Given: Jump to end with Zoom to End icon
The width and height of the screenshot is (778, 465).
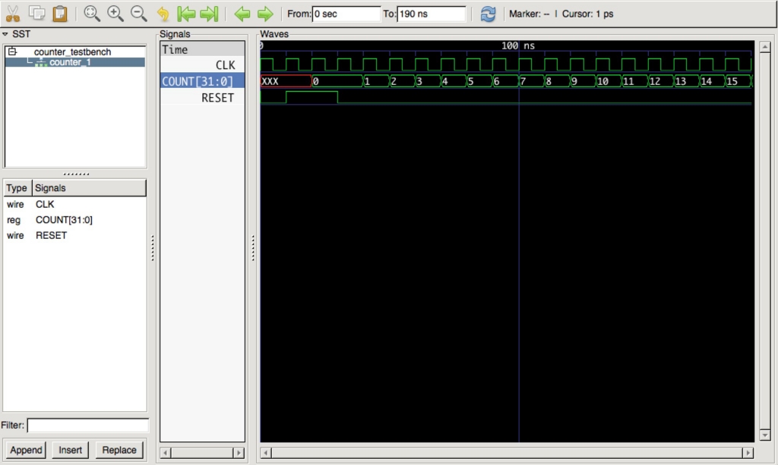Looking at the screenshot, I should 209,13.
